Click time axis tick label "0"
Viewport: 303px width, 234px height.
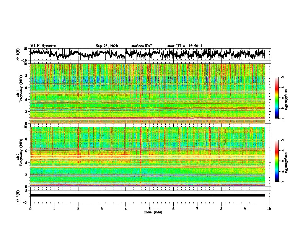tap(30, 209)
